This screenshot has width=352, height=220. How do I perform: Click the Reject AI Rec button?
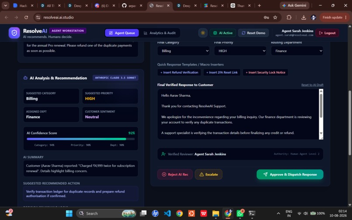[x=175, y=175]
